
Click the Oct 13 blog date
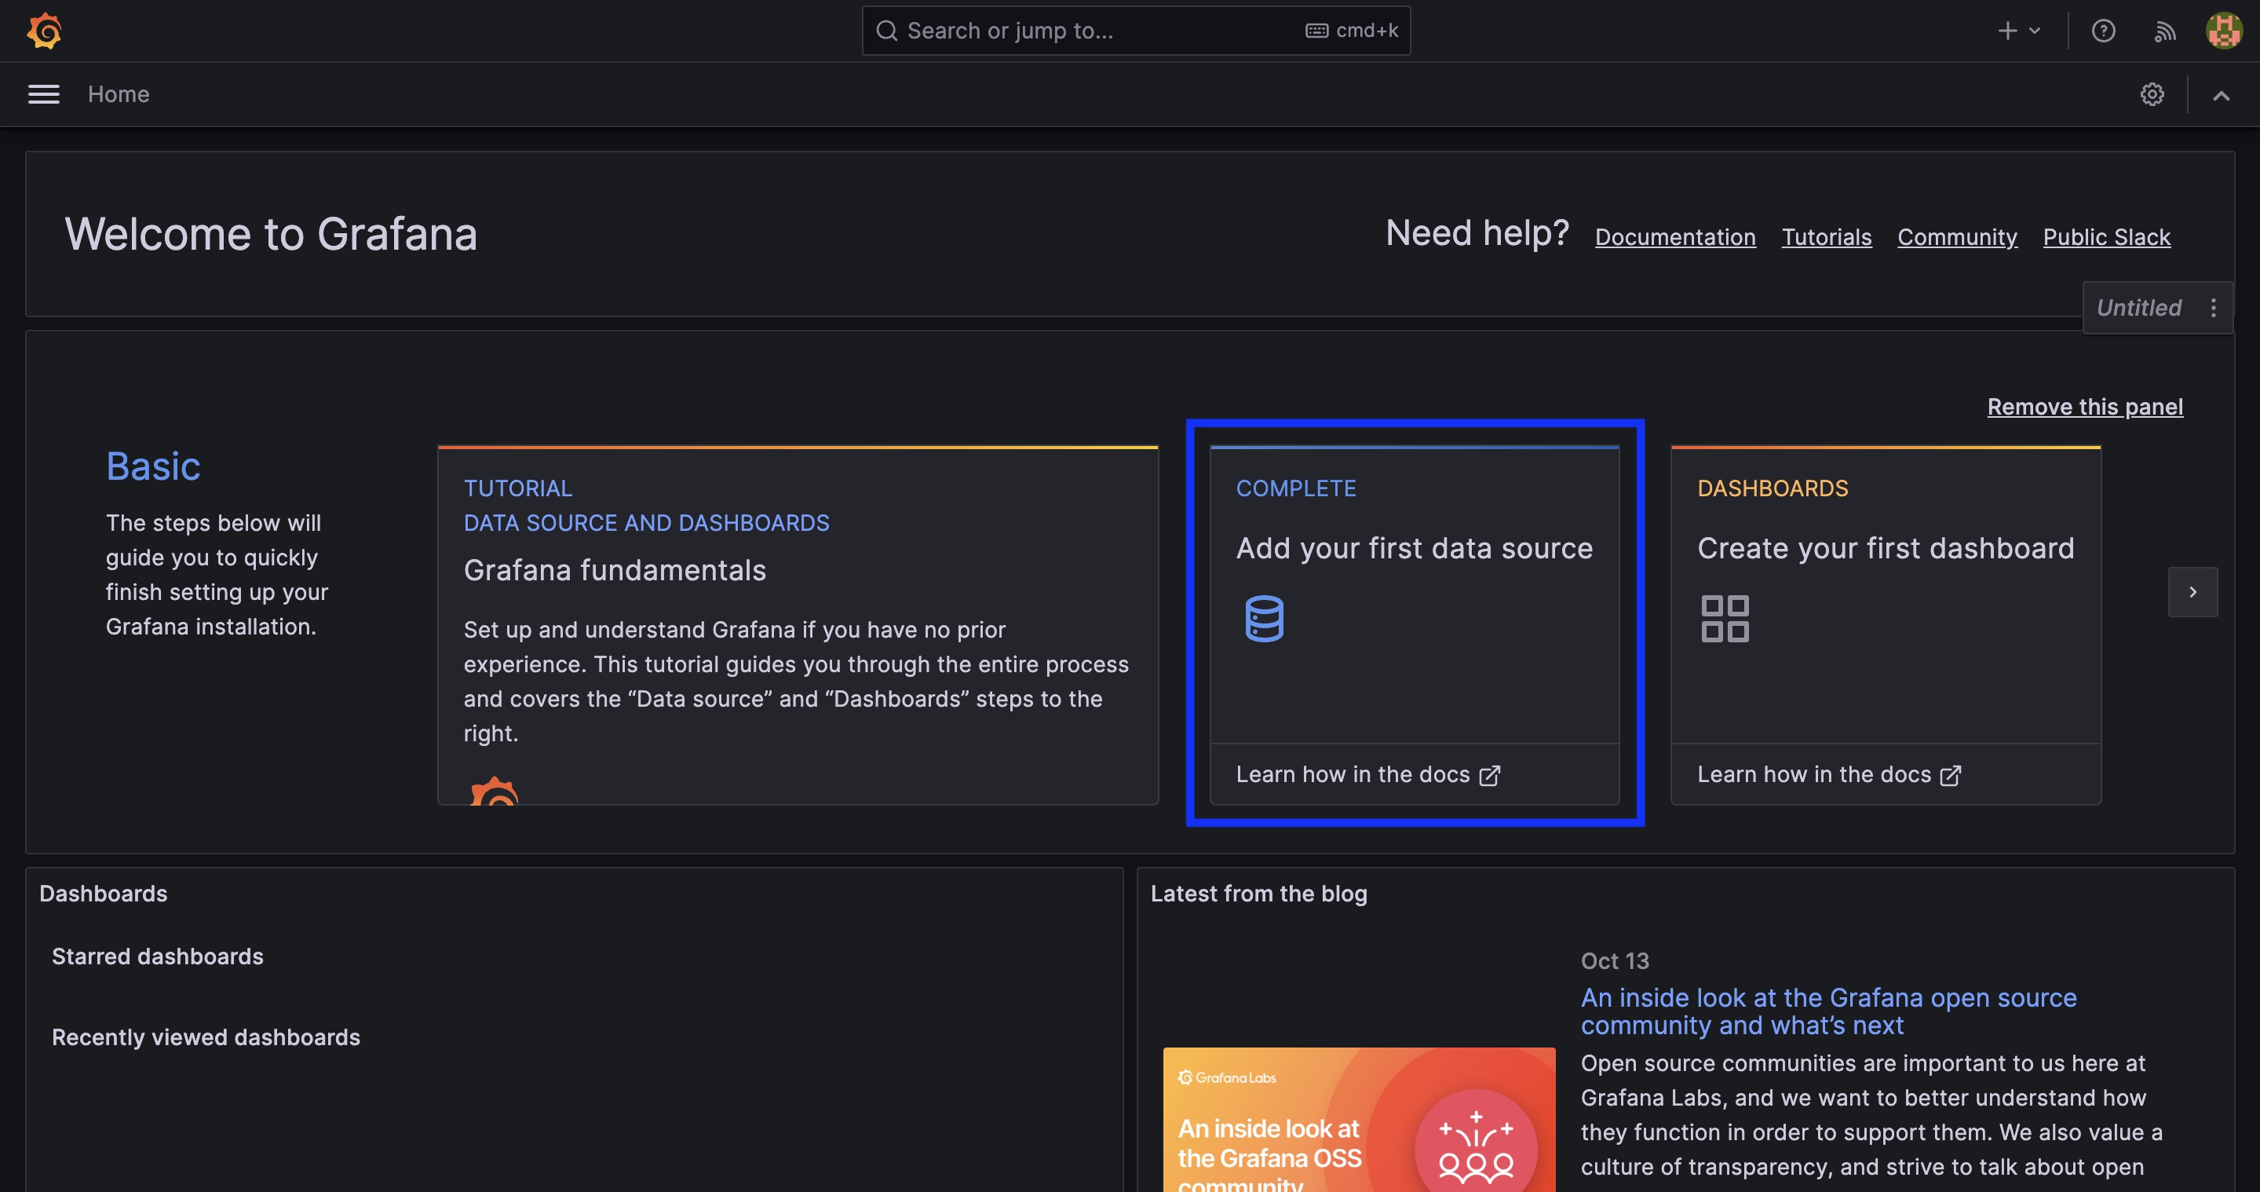(1614, 960)
